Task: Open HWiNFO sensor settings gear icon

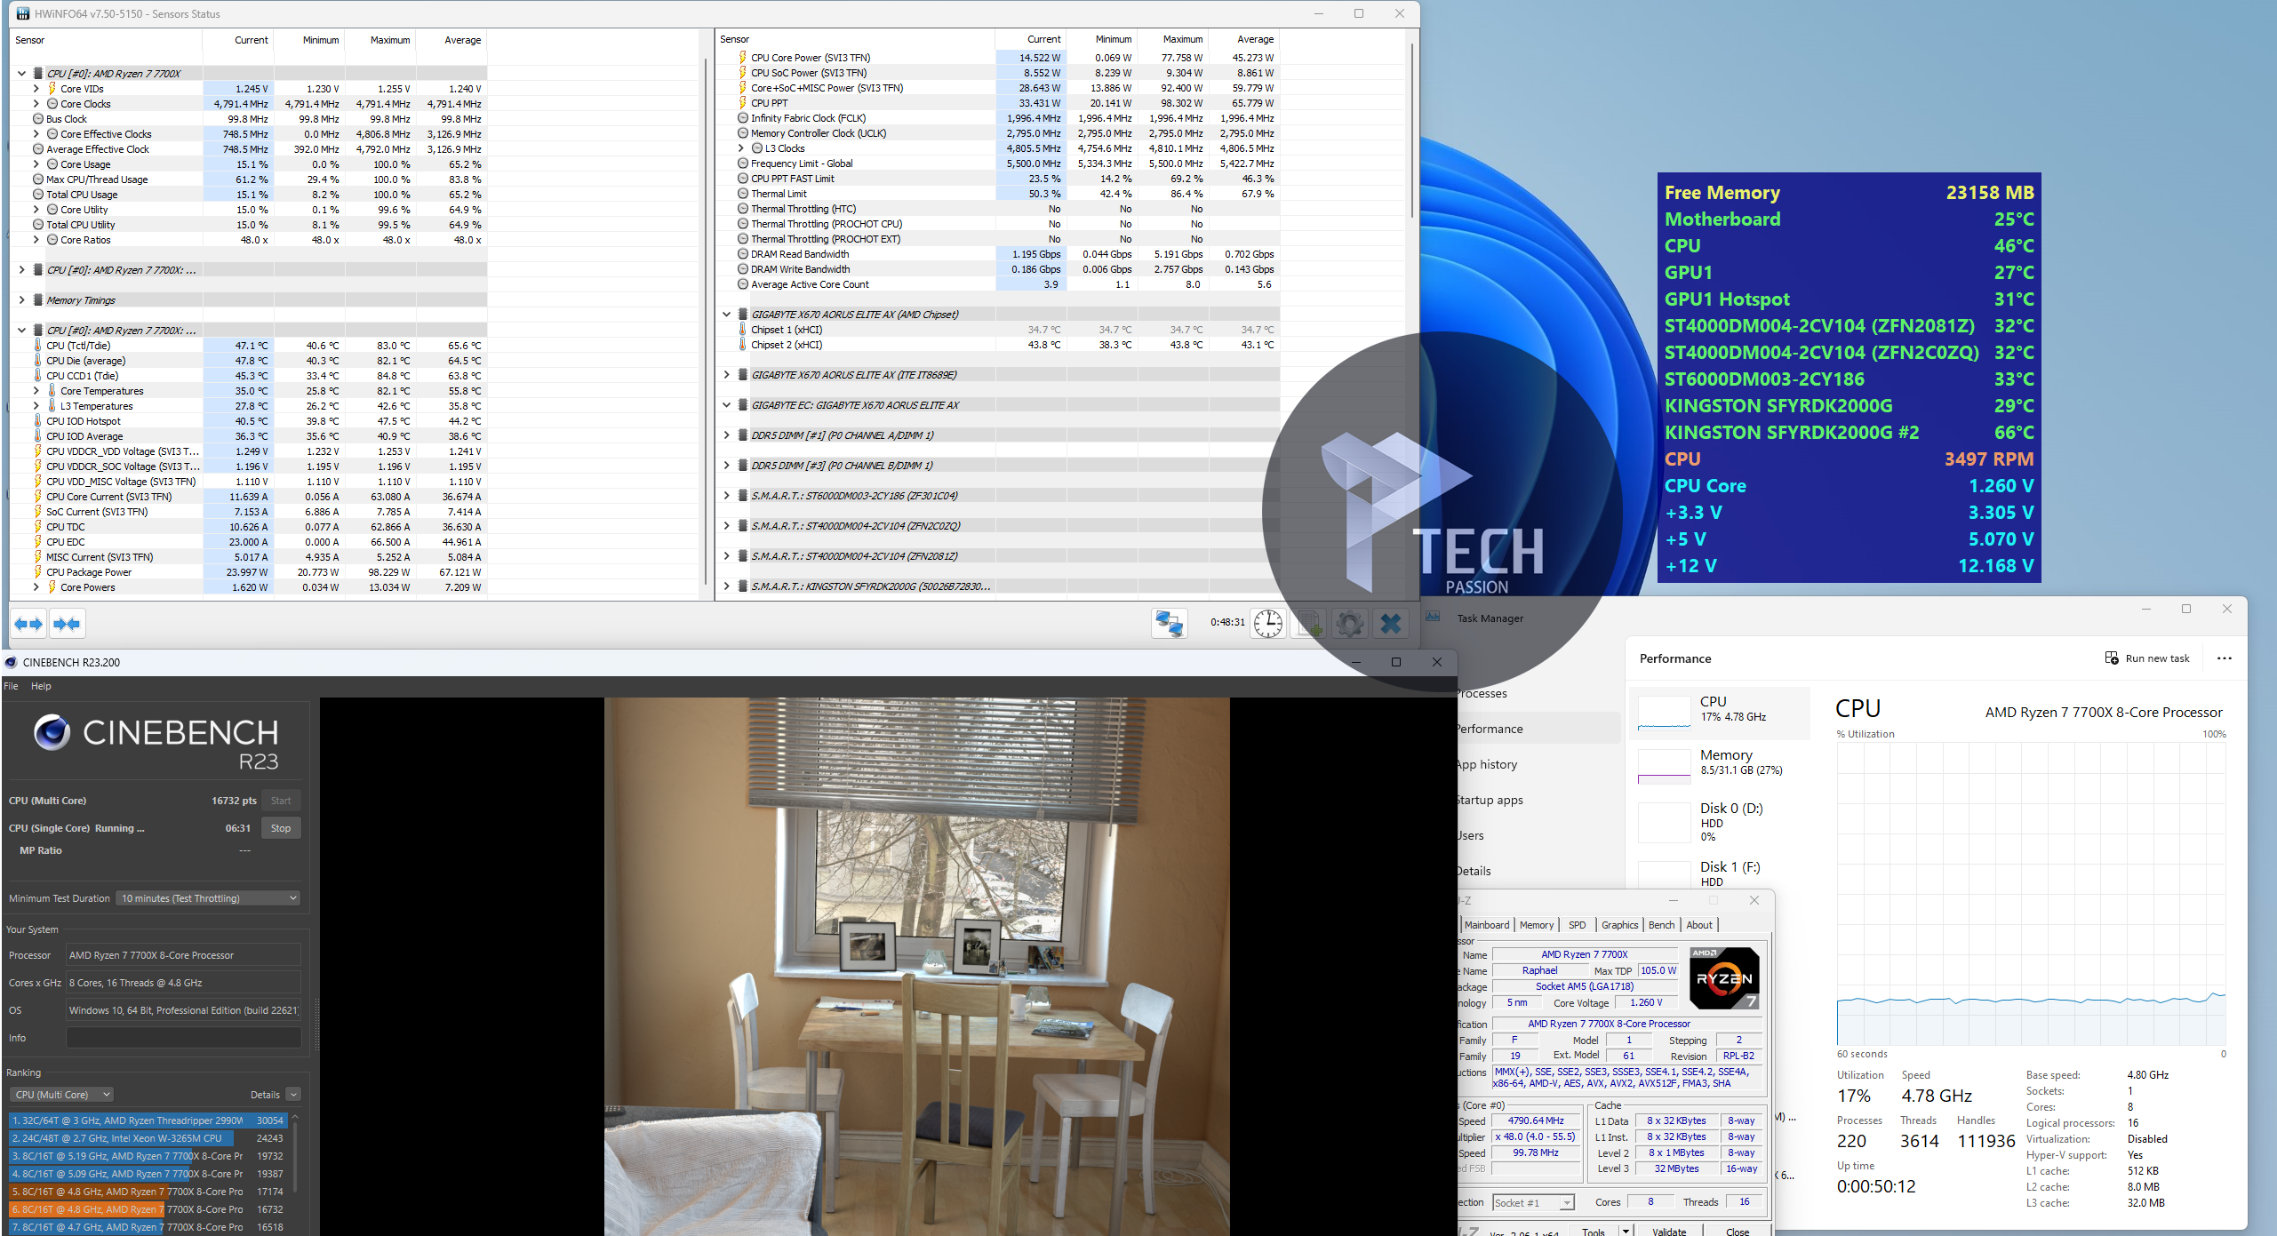Action: click(1349, 624)
